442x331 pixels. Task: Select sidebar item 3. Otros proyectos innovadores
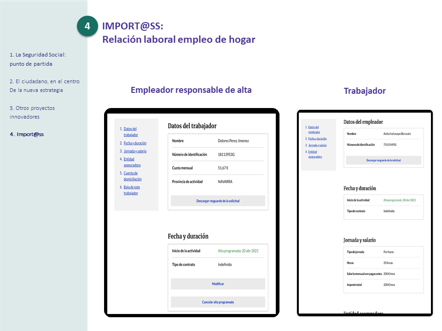click(32, 112)
